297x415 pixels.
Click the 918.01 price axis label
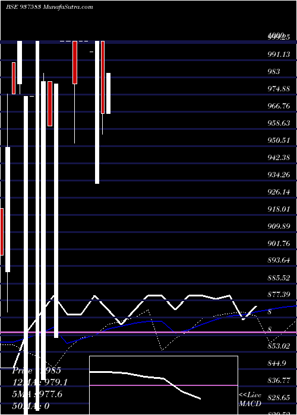(x=279, y=209)
